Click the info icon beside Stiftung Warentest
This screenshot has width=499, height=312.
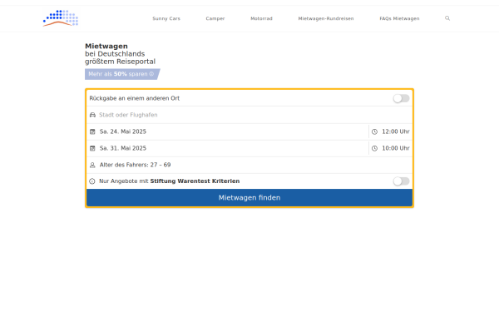[x=92, y=181]
